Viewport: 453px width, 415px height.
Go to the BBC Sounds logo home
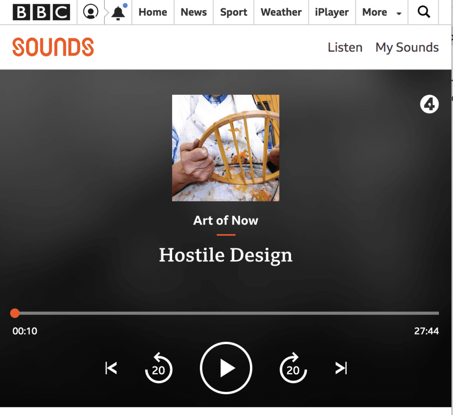point(53,47)
